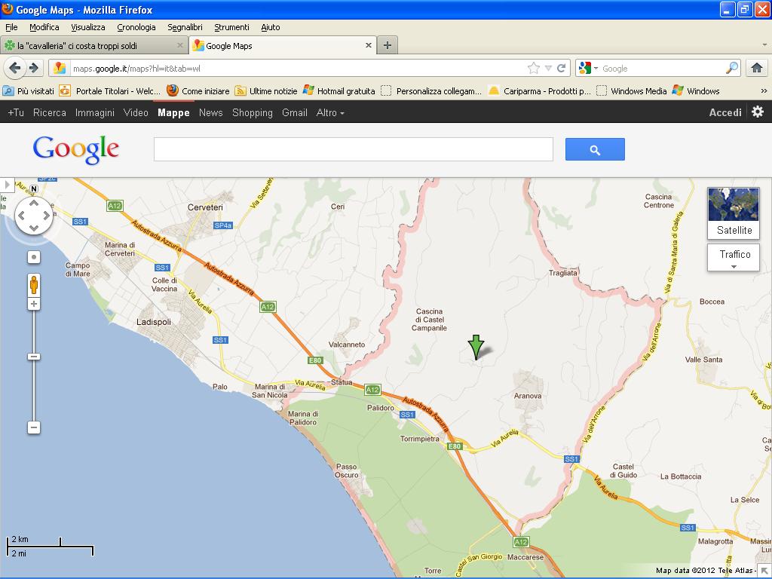This screenshot has height=579, width=772.
Task: Select the Street View pegman icon
Action: coord(34,284)
